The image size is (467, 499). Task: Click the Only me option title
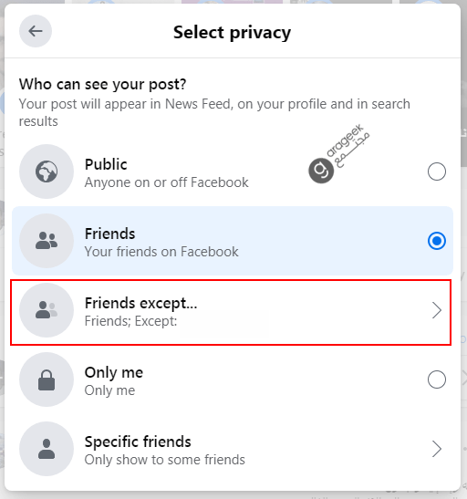click(x=114, y=373)
